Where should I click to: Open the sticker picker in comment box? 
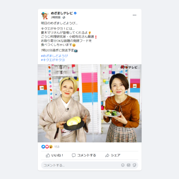click(x=134, y=165)
